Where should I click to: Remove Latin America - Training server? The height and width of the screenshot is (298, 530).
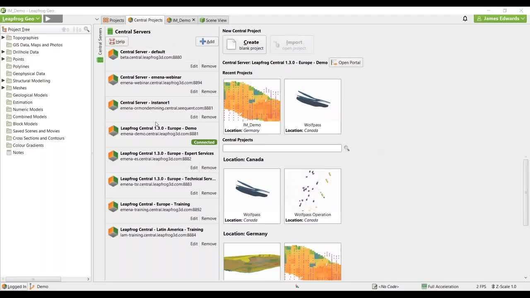point(209,244)
